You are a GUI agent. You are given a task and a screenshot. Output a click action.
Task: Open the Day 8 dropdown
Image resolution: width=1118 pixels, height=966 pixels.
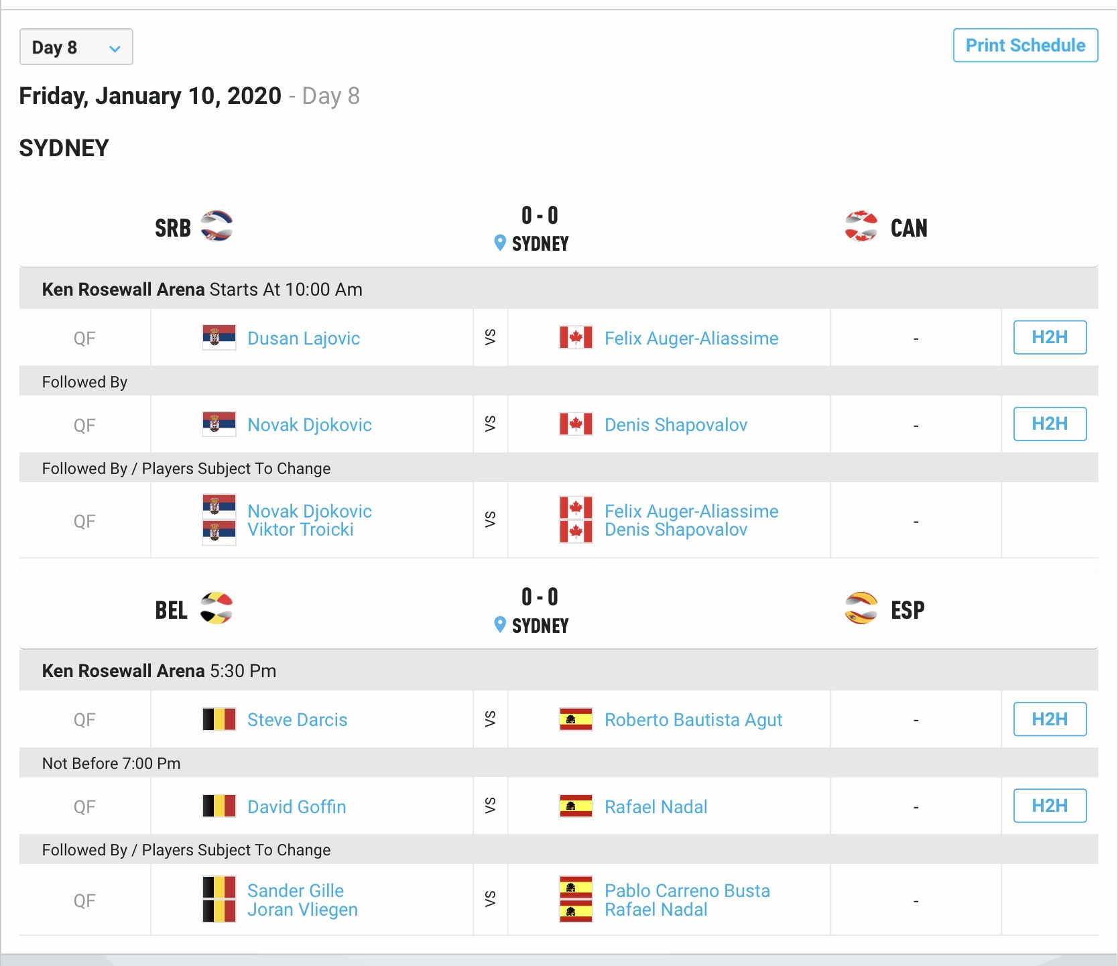click(x=76, y=47)
